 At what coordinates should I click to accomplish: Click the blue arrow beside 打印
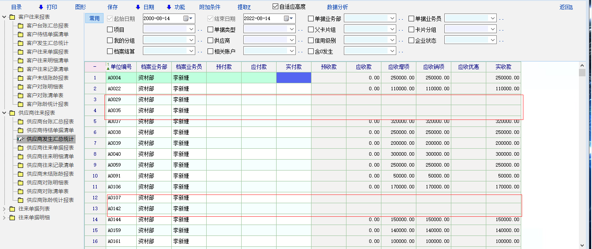[x=41, y=7]
